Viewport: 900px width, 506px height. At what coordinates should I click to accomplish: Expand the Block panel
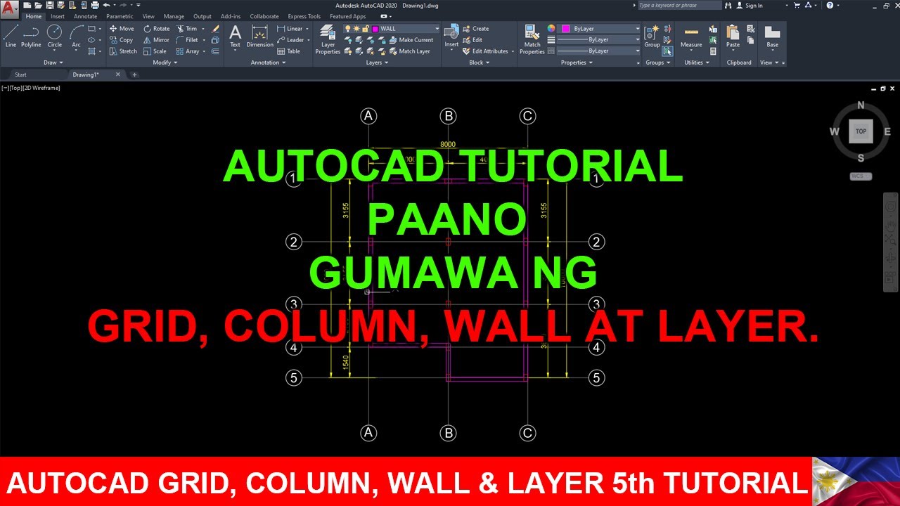pos(479,63)
